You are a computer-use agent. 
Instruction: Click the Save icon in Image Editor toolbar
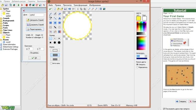[65, 9]
